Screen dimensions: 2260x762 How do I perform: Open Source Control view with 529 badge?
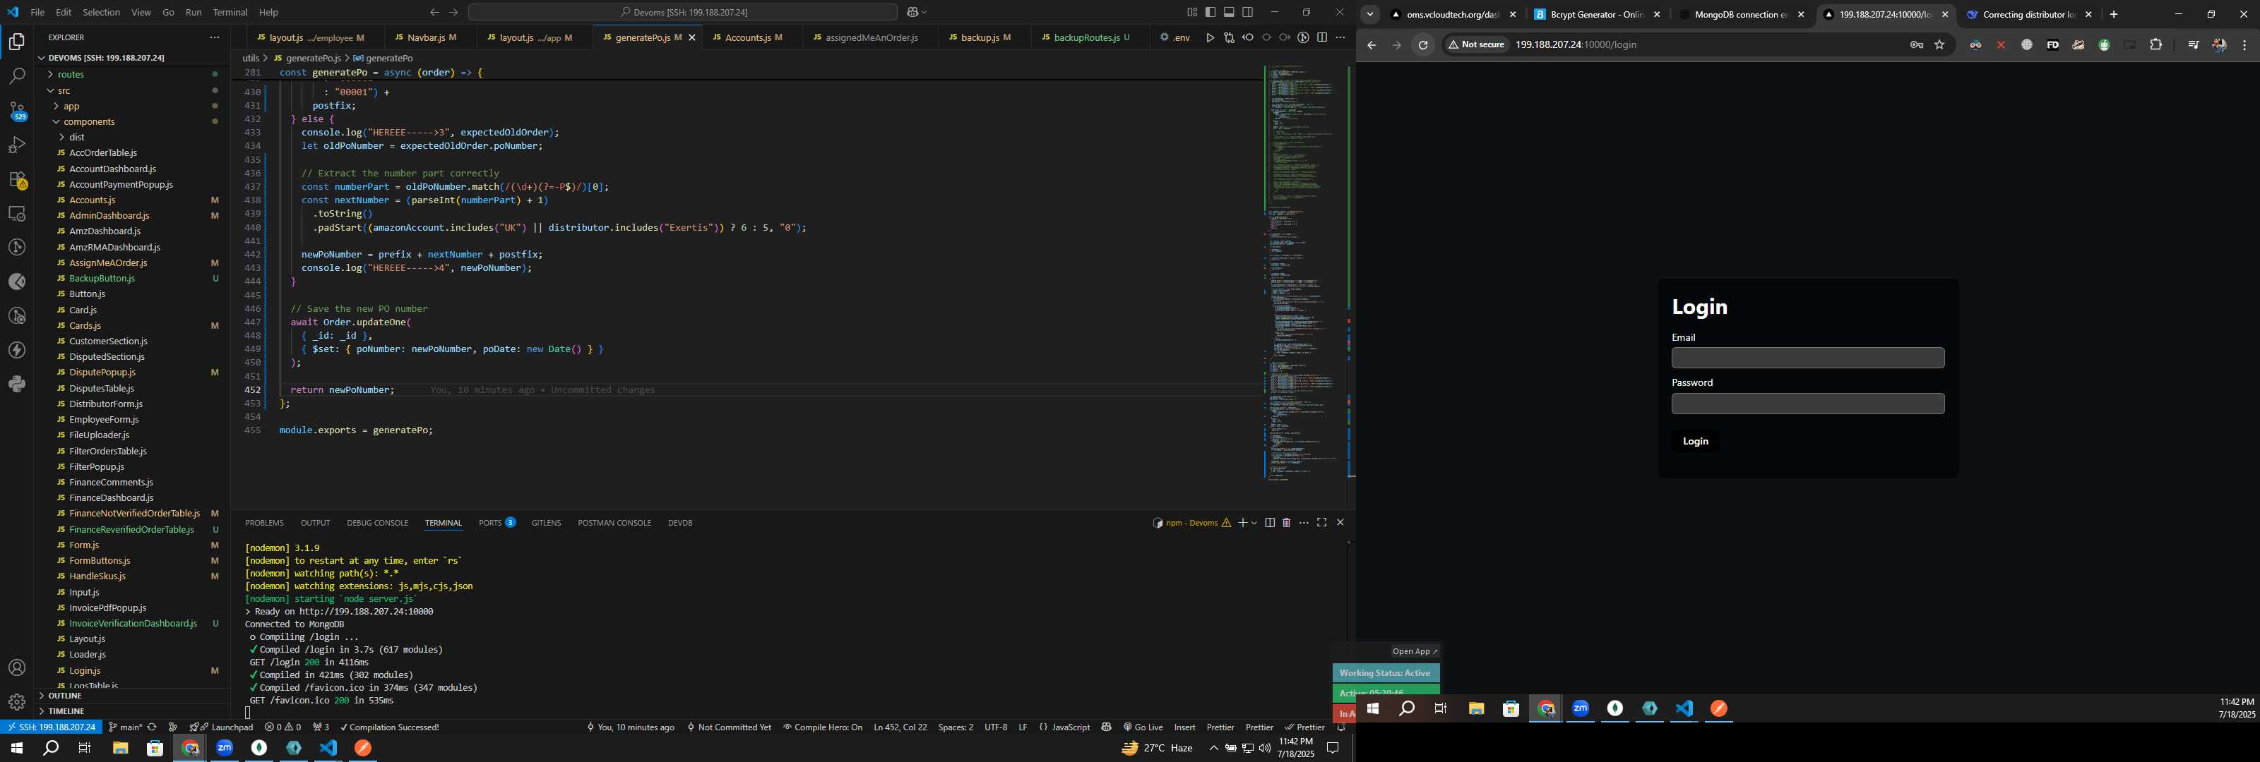coord(17,111)
